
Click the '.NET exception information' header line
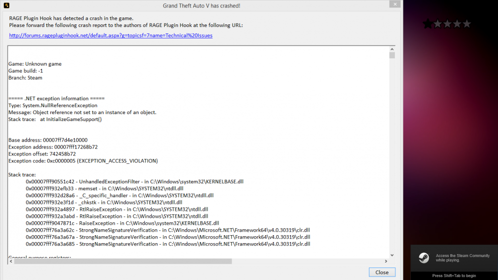[x=57, y=99]
